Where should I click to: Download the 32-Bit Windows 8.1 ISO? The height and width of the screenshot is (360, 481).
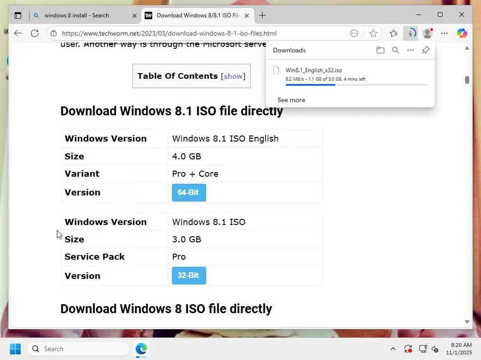click(189, 276)
